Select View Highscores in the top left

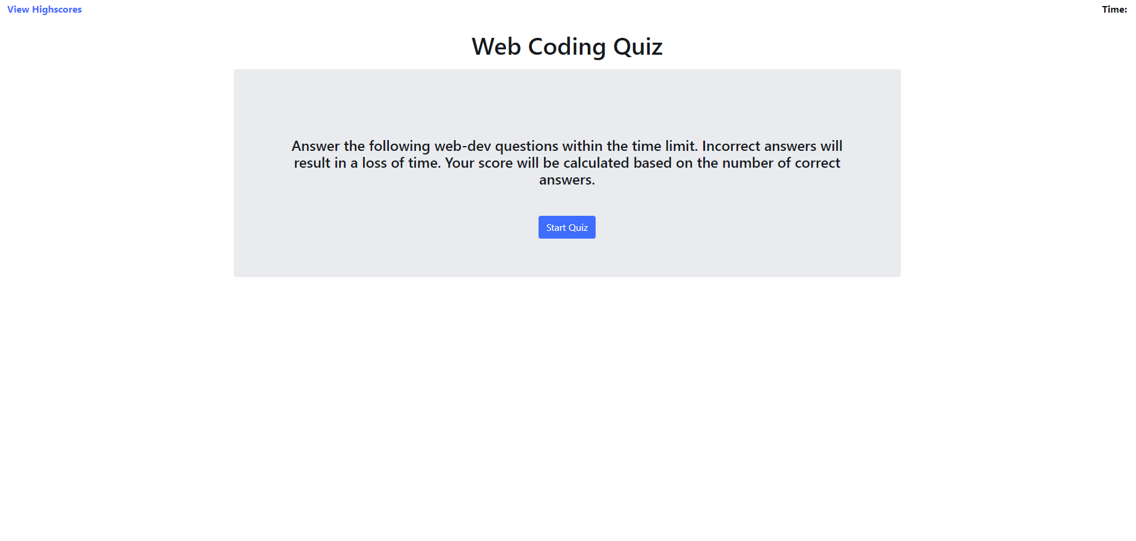point(43,9)
